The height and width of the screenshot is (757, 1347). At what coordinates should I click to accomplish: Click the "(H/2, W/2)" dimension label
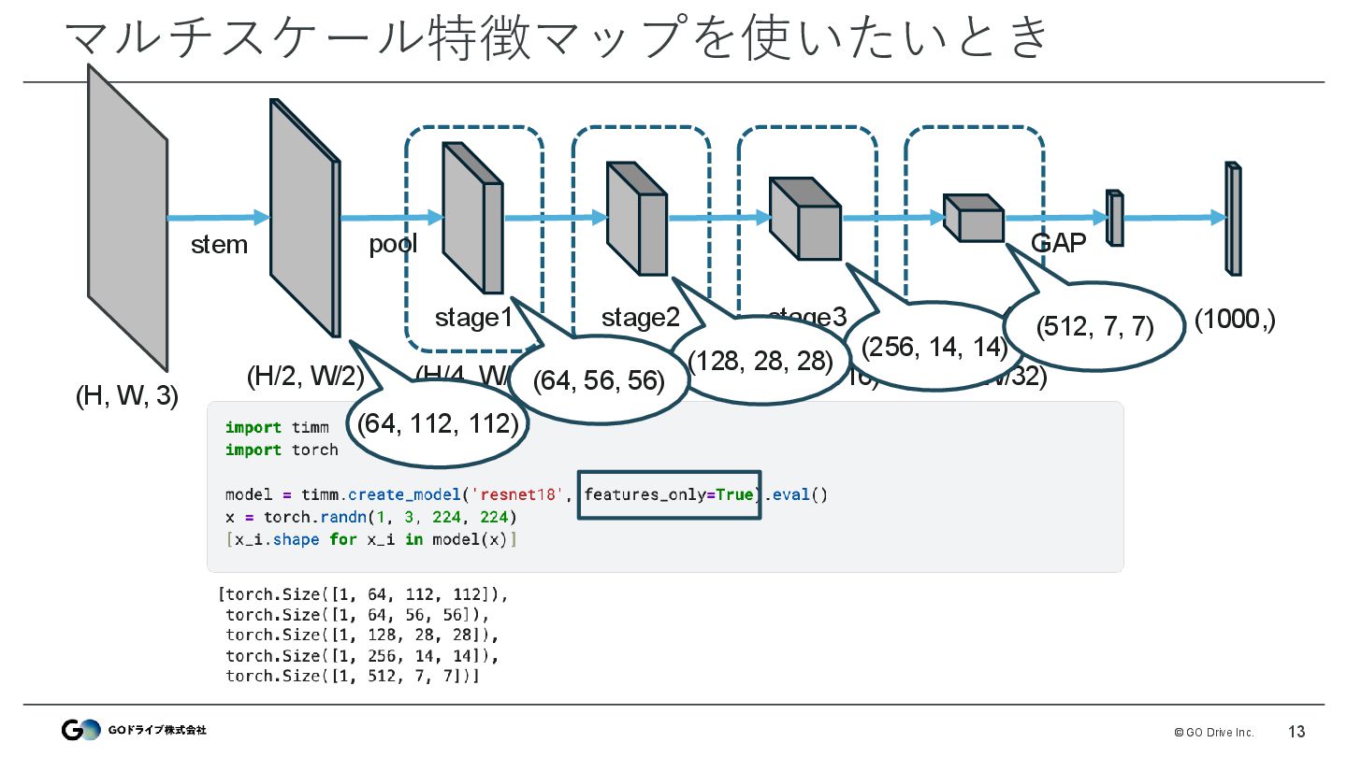coord(305,377)
